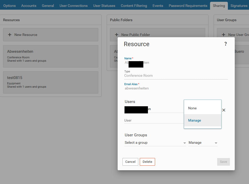Select the test0815 equipment resource card
Viewport: 249px width, 184px height.
pyautogui.click(x=50, y=82)
